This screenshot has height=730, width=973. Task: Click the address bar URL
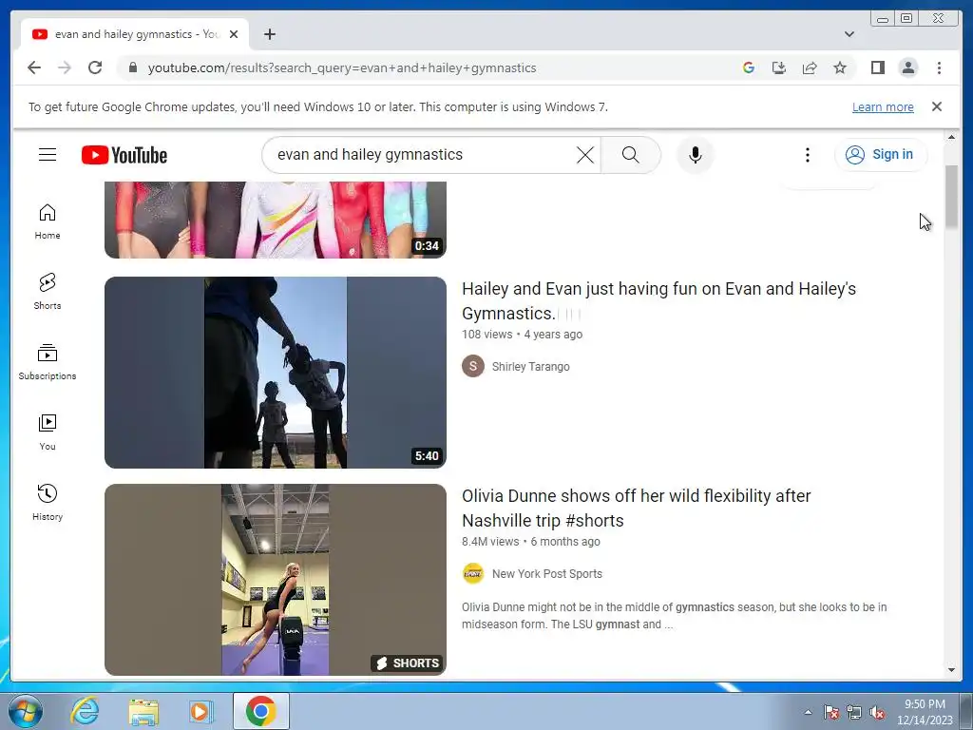(341, 67)
